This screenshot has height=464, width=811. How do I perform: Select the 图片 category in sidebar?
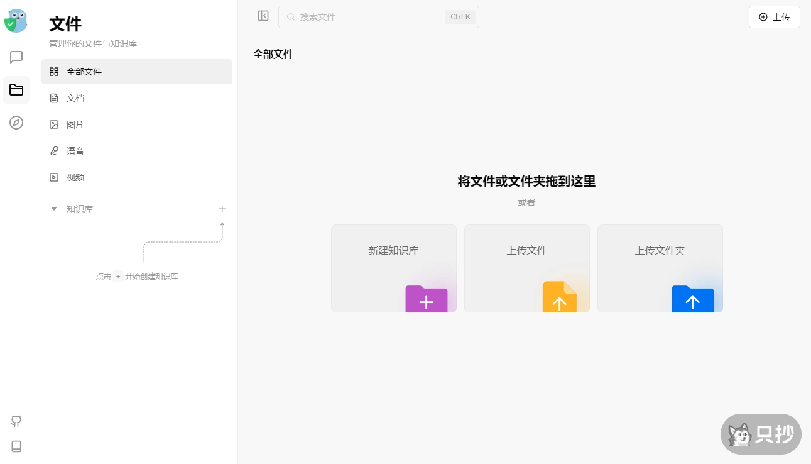tap(75, 124)
